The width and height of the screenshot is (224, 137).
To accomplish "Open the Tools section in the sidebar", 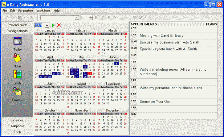I will coord(17,132).
